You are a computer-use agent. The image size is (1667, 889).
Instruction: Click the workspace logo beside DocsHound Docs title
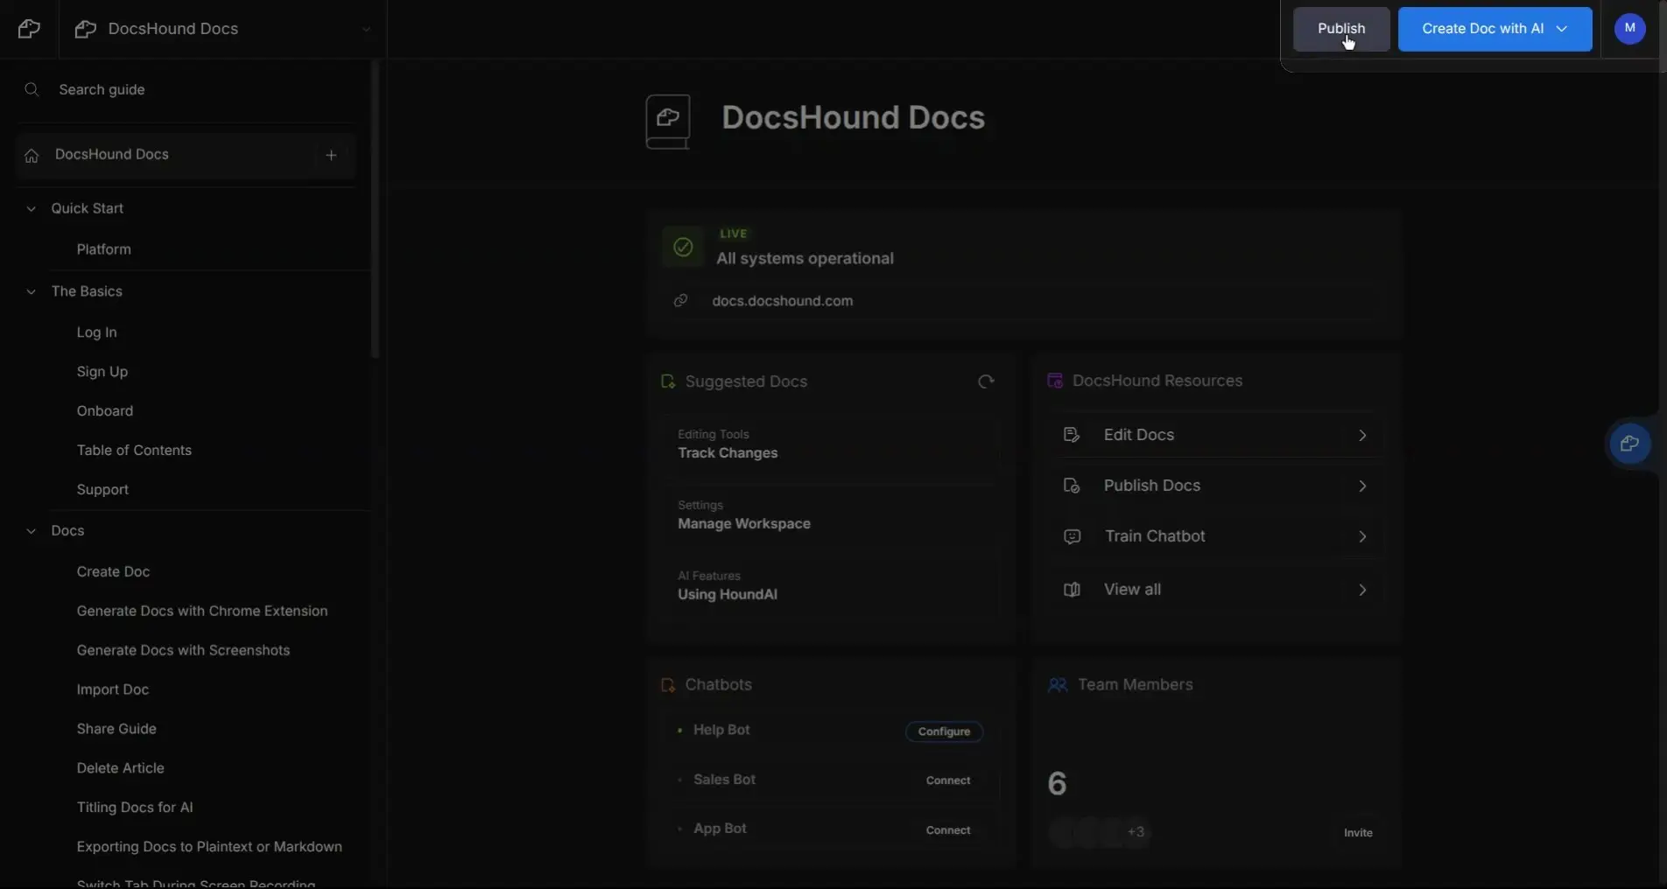point(85,29)
